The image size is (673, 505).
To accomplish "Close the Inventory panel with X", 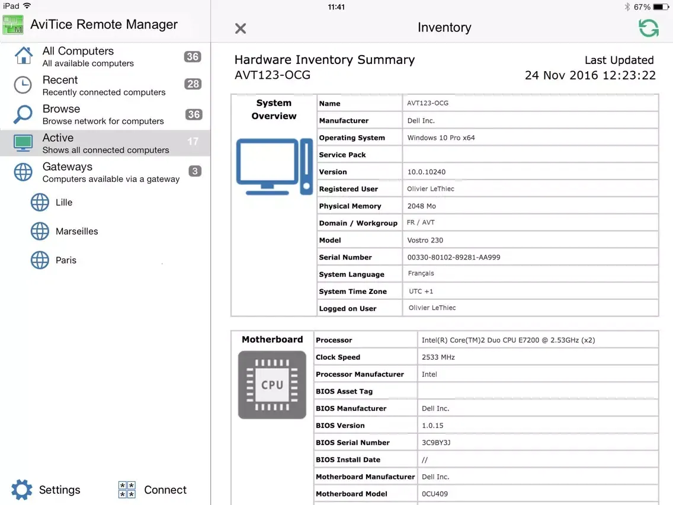I will 241,28.
